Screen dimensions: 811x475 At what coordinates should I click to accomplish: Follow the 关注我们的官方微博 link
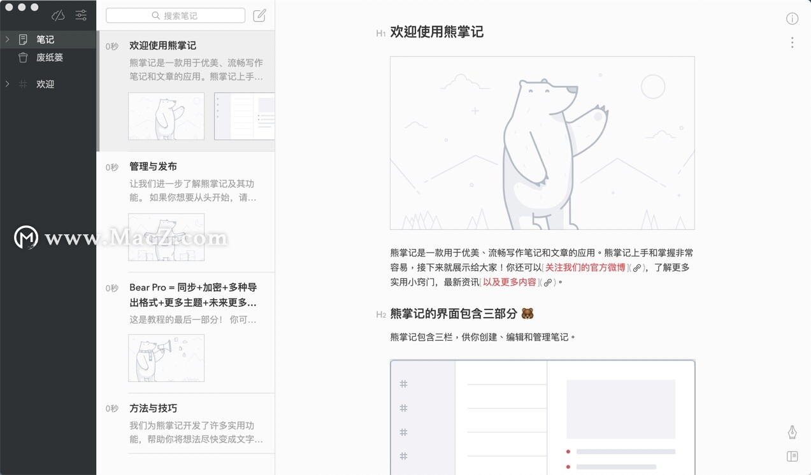tap(585, 267)
